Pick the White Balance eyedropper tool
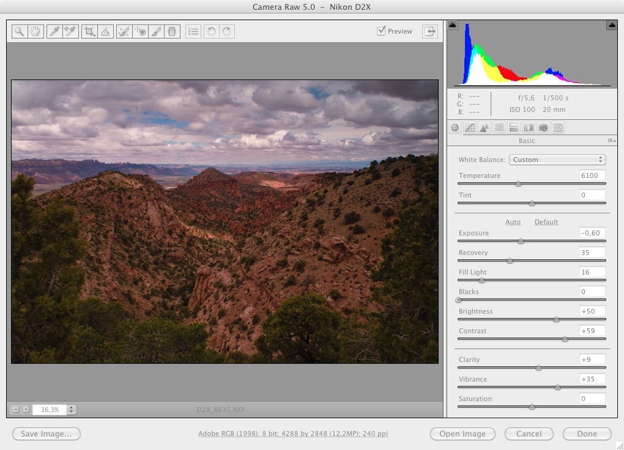The width and height of the screenshot is (624, 450). pyautogui.click(x=55, y=31)
